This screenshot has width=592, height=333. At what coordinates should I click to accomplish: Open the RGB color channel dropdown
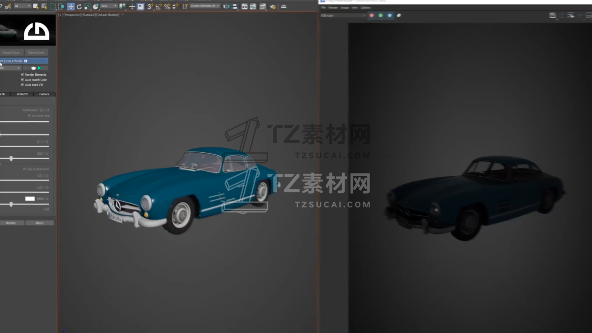(343, 15)
